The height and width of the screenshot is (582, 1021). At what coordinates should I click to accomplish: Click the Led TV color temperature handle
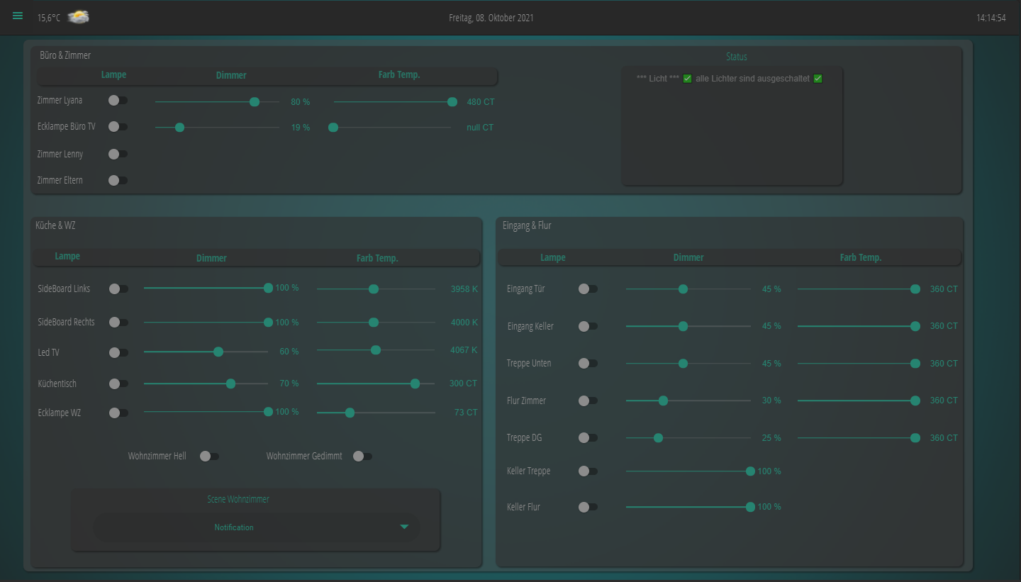376,349
